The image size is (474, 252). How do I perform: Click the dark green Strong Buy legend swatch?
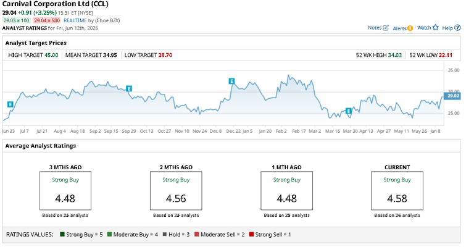(62, 234)
